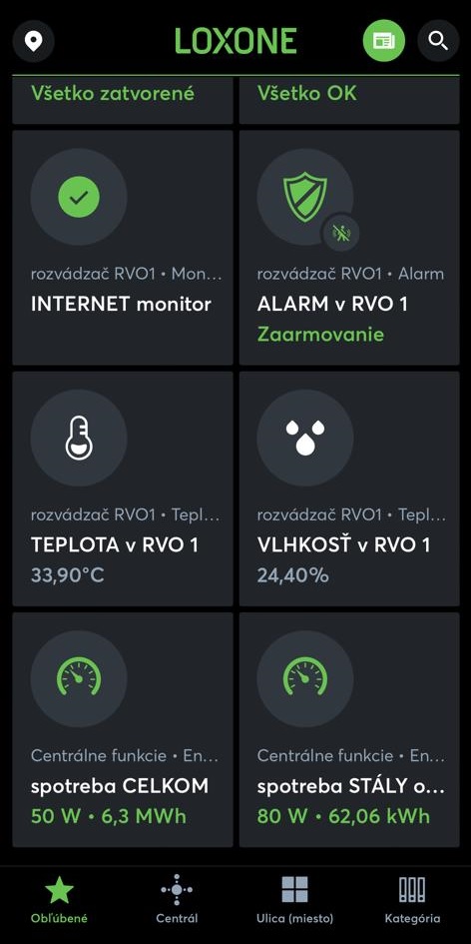Open the Ulica (miesto) tab
The height and width of the screenshot is (944, 471).
click(294, 899)
